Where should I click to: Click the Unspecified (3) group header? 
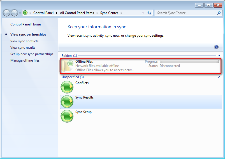tap(73, 77)
